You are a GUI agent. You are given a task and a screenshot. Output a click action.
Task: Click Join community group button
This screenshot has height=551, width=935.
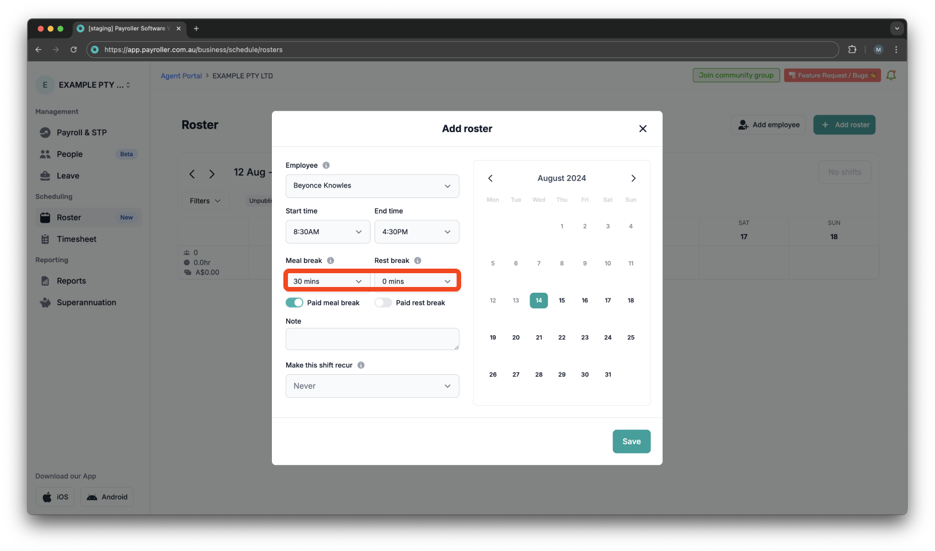[x=736, y=75]
